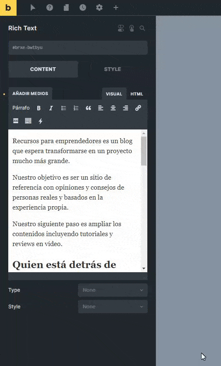The height and width of the screenshot is (366, 221).
Task: Click the Rich Text panel title
Action: [23, 28]
